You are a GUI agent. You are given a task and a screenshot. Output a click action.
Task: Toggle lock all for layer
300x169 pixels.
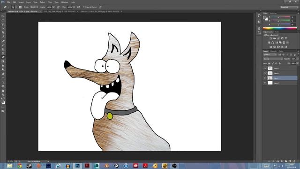click(280, 63)
